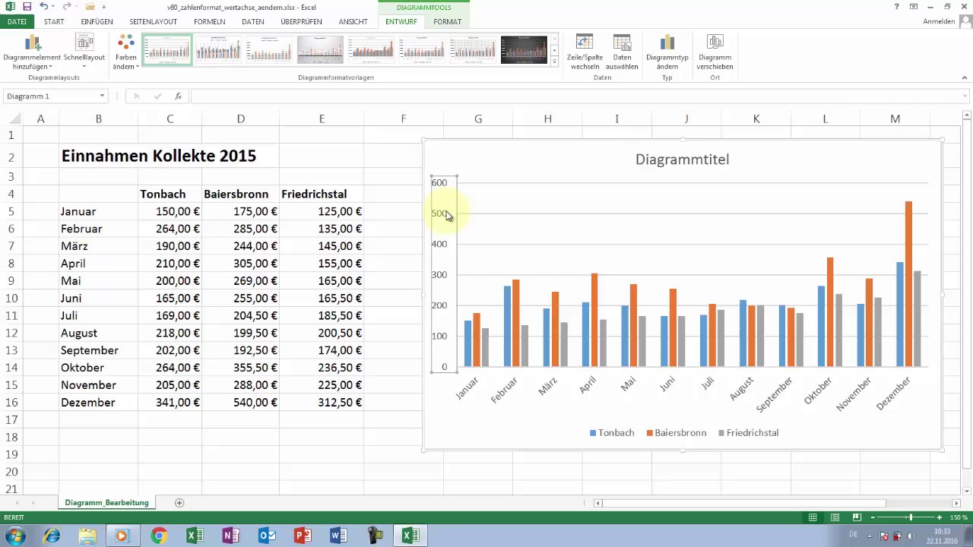The height and width of the screenshot is (547, 973).
Task: Open Internet Explorer from taskbar
Action: pyautogui.click(x=52, y=536)
